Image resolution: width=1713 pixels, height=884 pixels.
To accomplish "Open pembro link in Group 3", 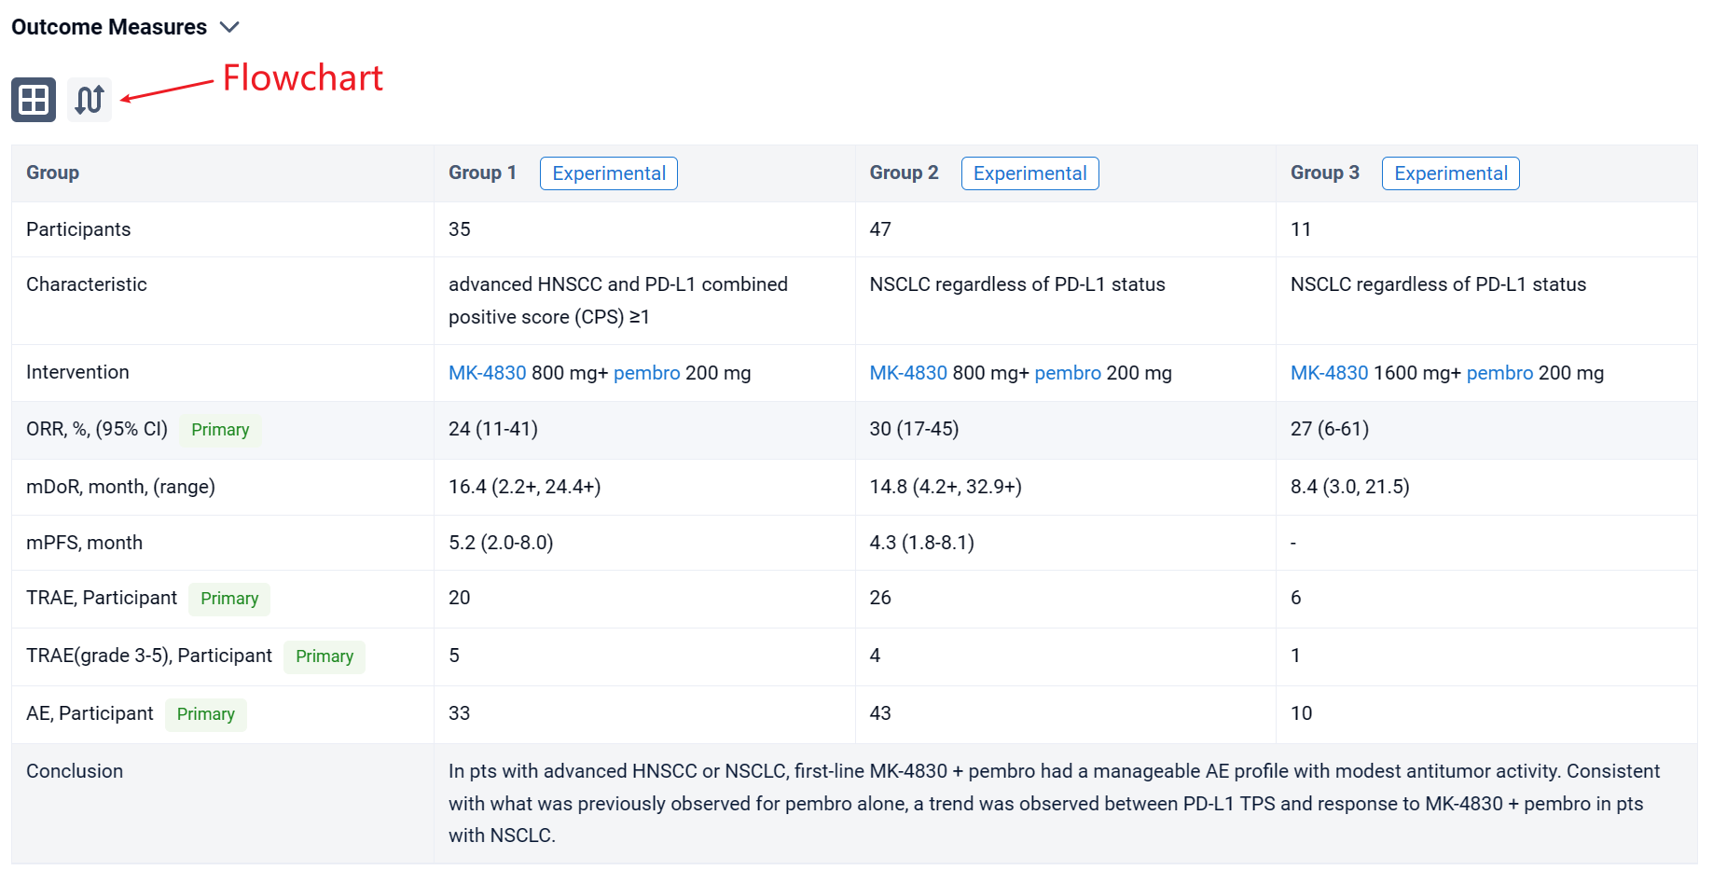I will tap(1499, 373).
